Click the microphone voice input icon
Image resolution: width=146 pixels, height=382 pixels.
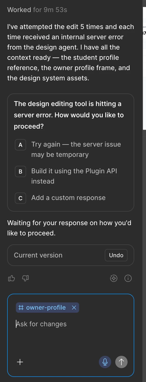coord(105,362)
